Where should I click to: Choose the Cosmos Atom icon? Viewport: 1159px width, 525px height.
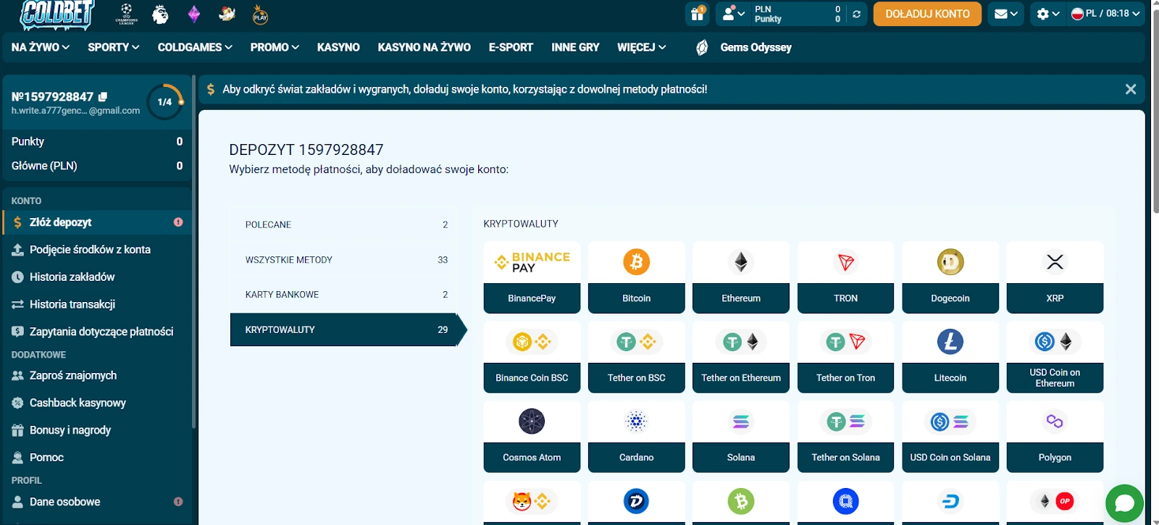(532, 421)
